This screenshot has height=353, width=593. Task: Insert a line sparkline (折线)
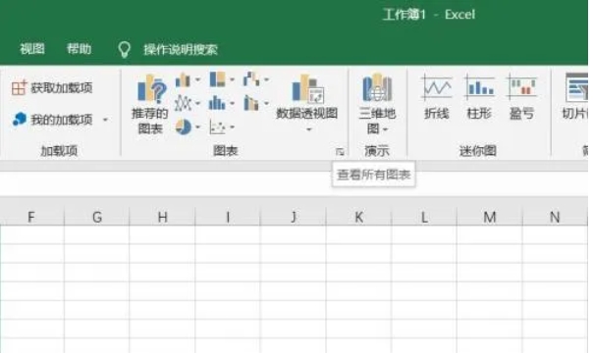click(x=437, y=97)
